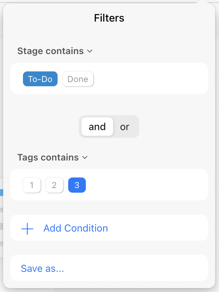Click the chevron next to Tags contains

pyautogui.click(x=85, y=158)
